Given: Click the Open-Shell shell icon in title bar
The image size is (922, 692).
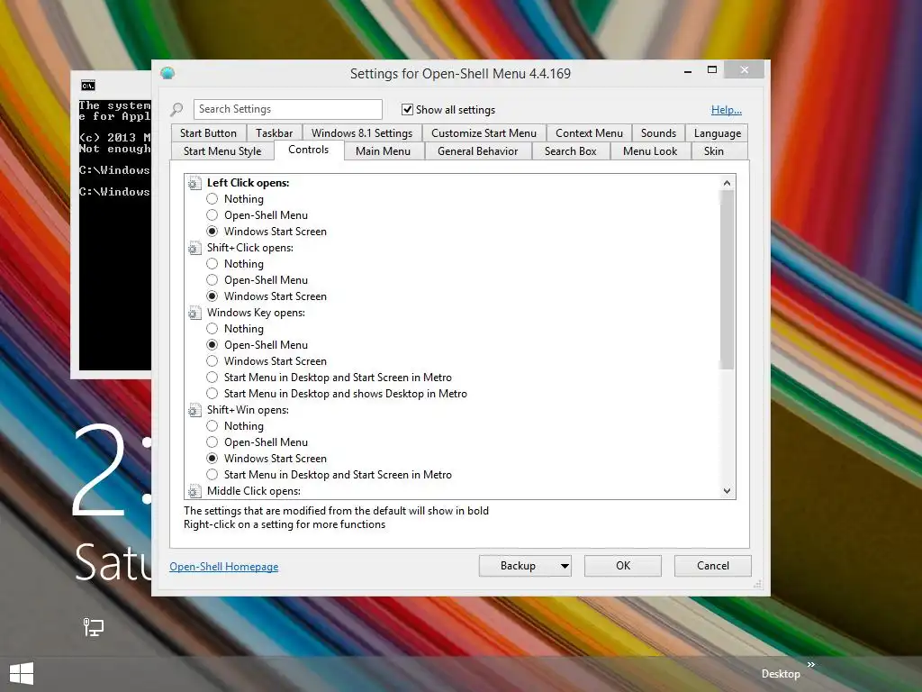Looking at the screenshot, I should [x=167, y=73].
